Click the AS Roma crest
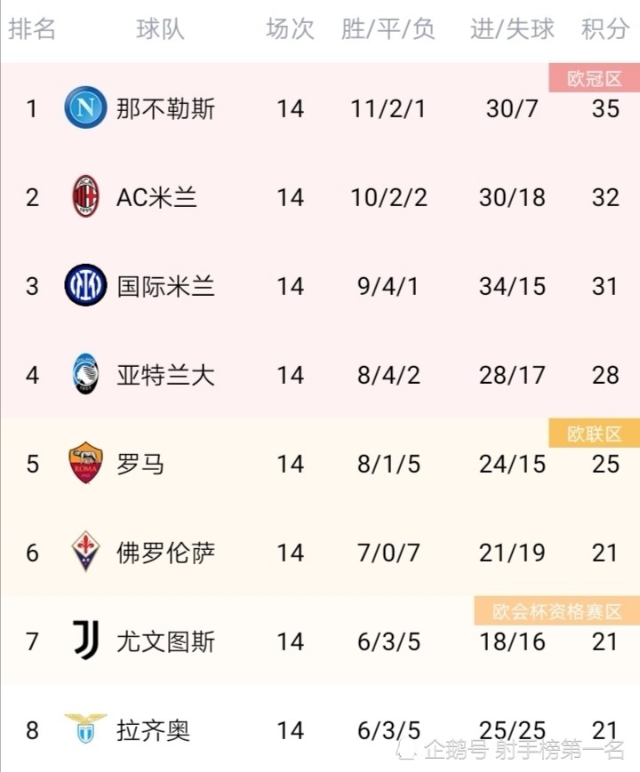 [85, 464]
